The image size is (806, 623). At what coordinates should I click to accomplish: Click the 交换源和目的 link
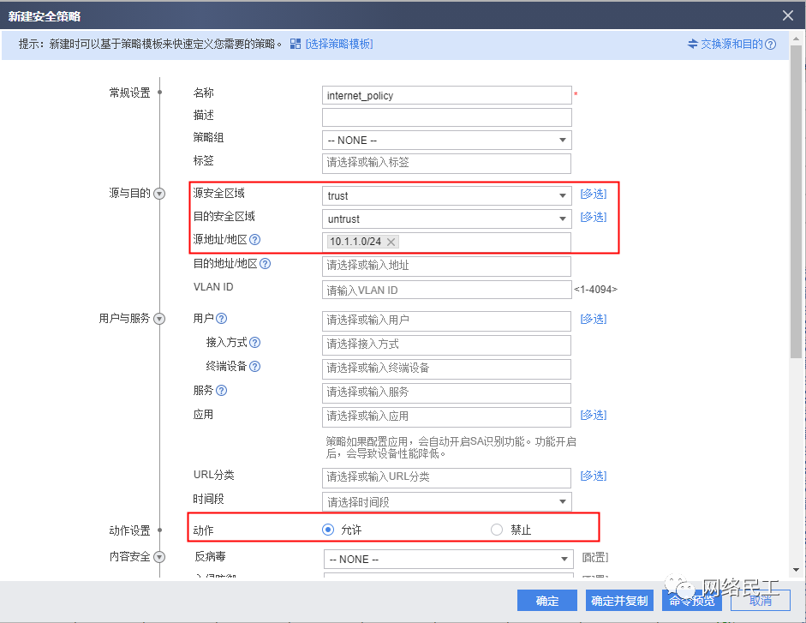731,45
